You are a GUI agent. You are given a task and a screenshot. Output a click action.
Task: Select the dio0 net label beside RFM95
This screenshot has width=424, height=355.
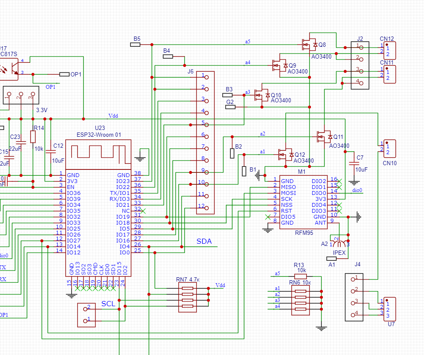pos(357,190)
